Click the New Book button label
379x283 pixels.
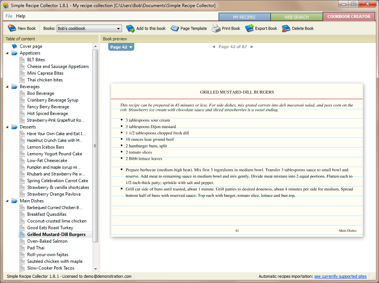click(26, 28)
